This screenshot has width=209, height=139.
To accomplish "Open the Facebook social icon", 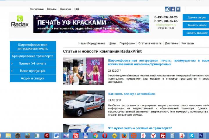I will [172, 9].
